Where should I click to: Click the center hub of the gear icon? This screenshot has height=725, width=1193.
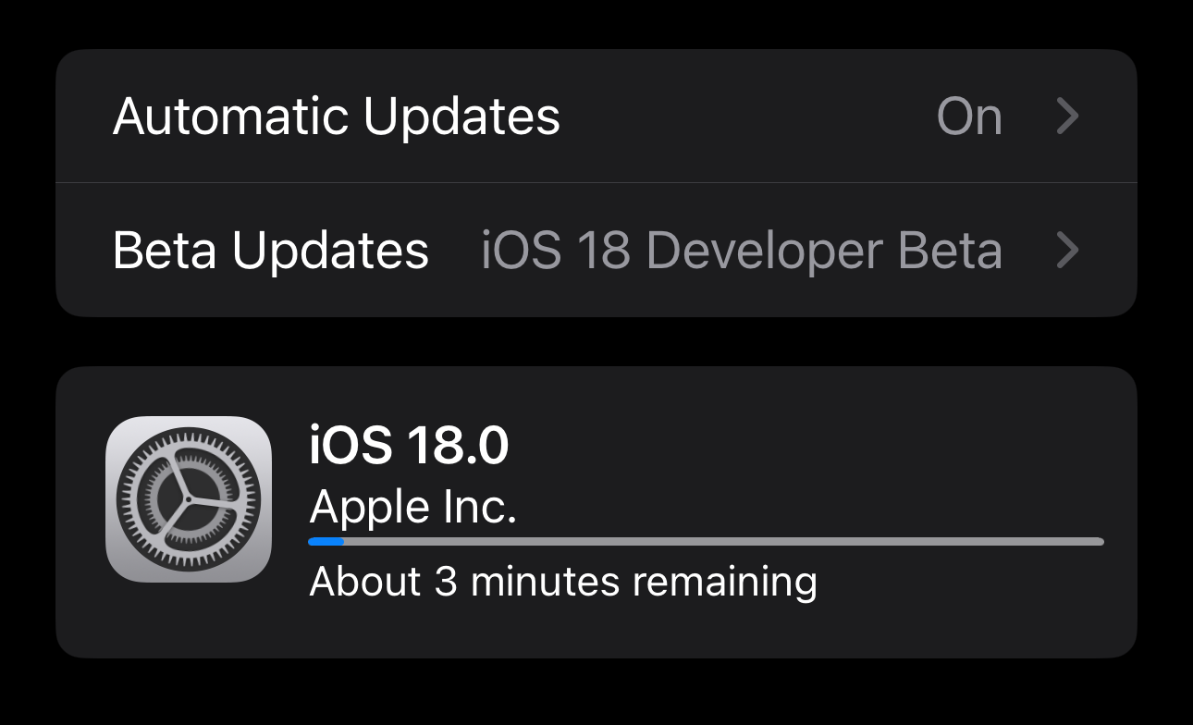click(x=189, y=499)
